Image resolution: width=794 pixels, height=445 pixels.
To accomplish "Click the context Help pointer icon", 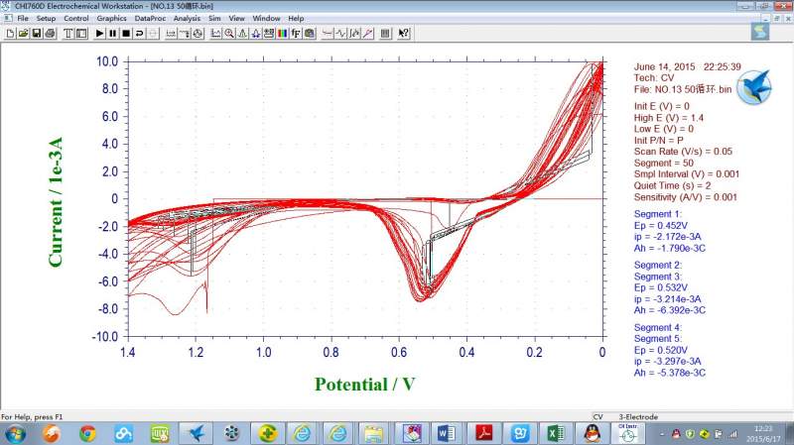I will [403, 34].
